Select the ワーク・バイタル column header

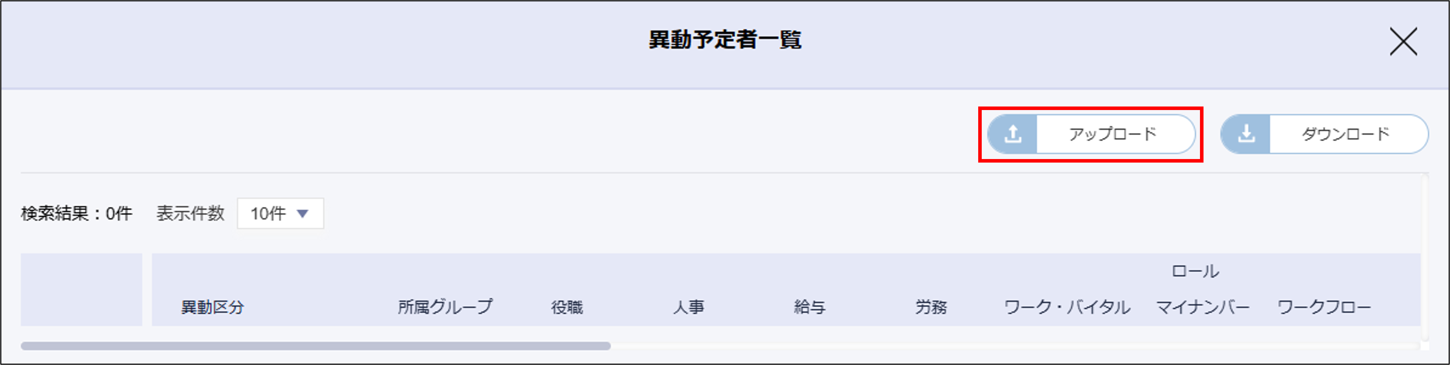click(1067, 307)
